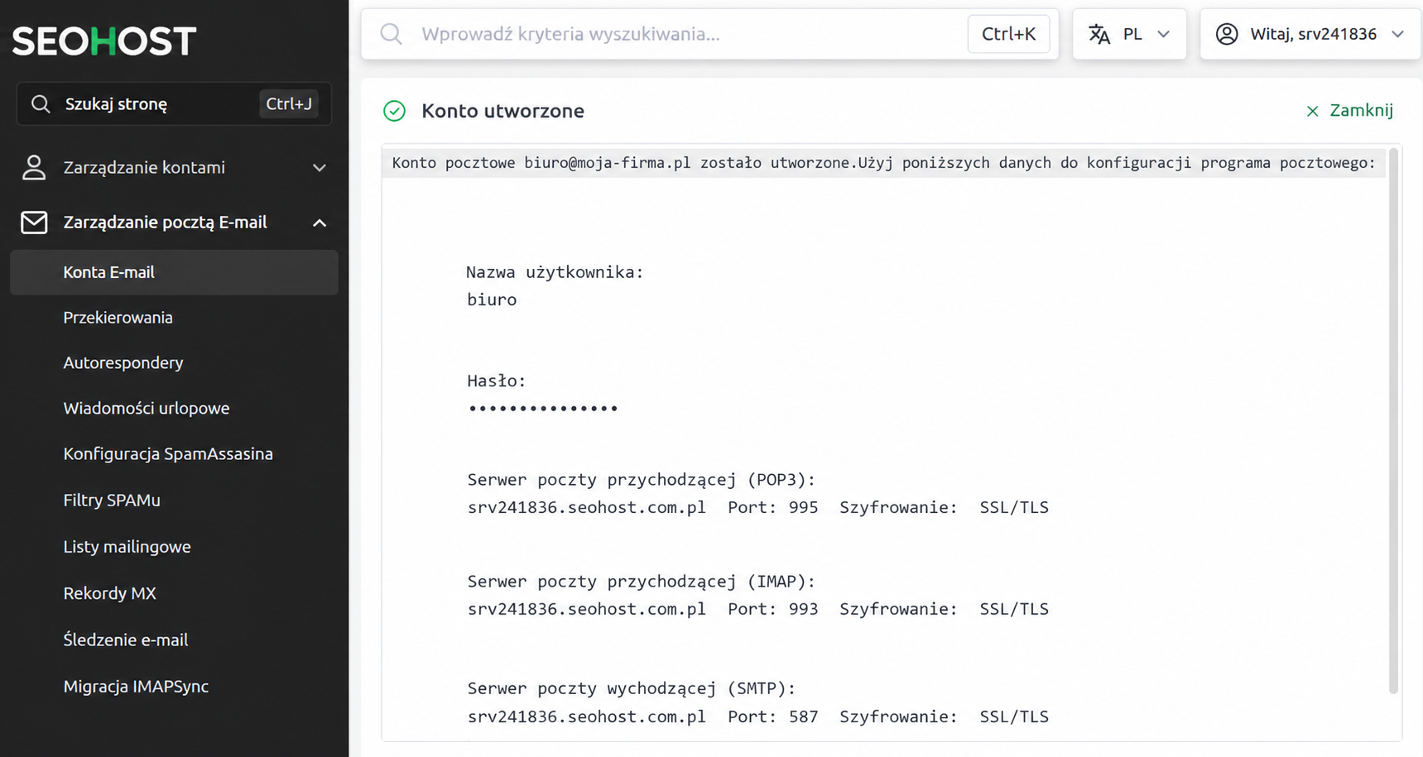This screenshot has width=1423, height=757.
Task: Open Rekordy MX
Action: (109, 593)
